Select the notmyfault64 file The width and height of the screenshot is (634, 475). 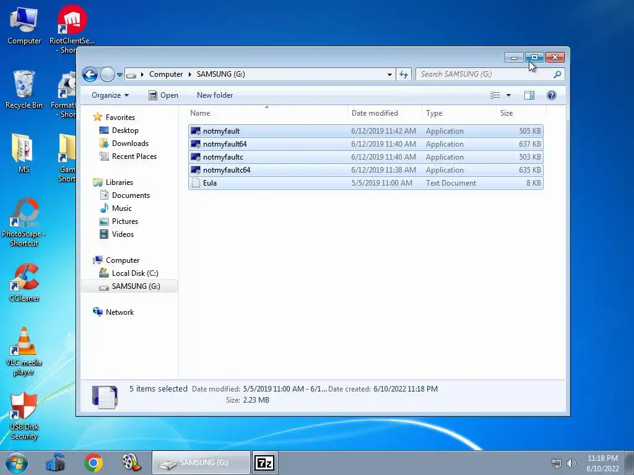point(365,143)
